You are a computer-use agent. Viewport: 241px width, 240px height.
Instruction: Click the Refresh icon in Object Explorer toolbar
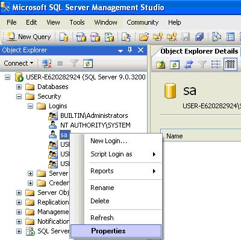(x=88, y=64)
